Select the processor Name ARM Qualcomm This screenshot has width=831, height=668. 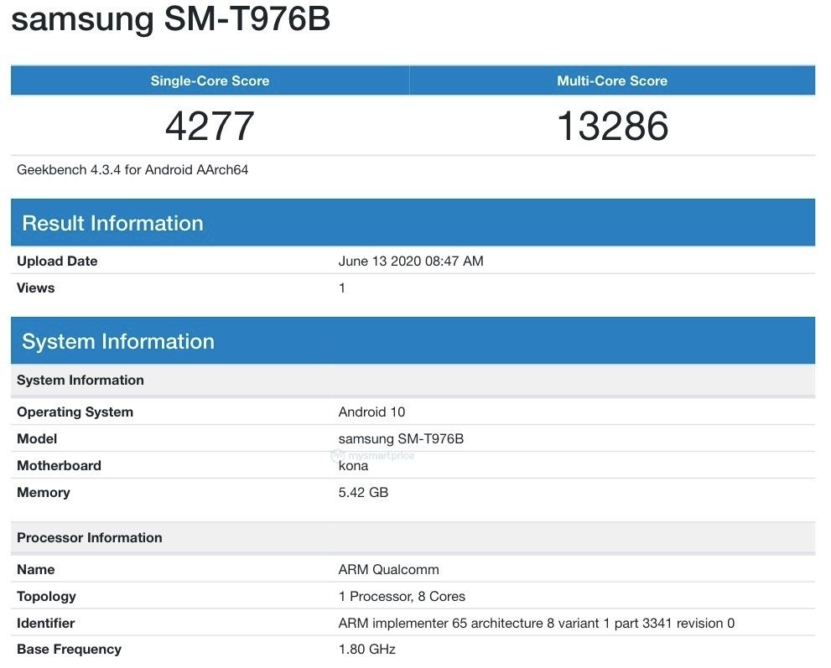tap(389, 569)
